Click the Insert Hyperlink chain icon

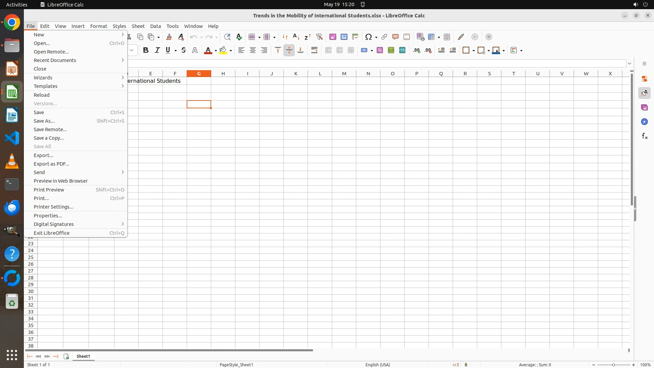pyautogui.click(x=384, y=37)
